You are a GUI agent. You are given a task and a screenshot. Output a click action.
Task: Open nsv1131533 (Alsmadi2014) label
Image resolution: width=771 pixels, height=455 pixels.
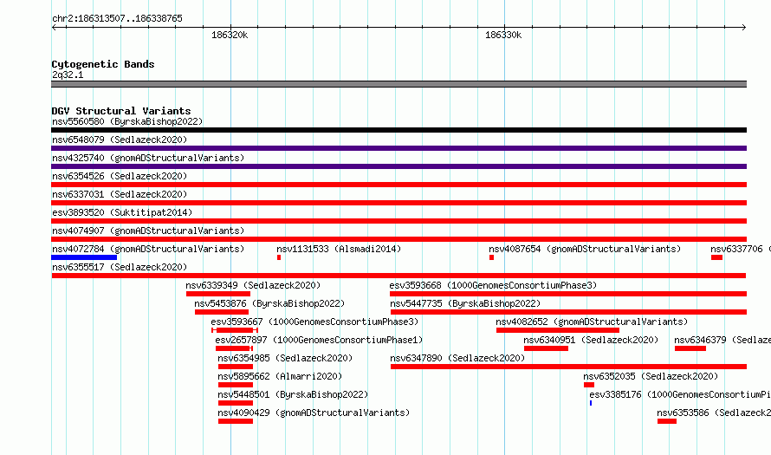click(x=339, y=249)
